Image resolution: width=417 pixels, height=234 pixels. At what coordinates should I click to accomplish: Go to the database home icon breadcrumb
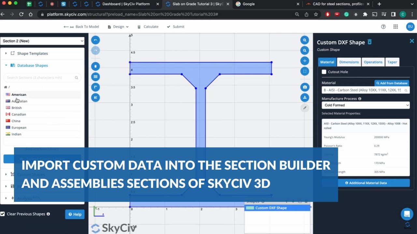tap(6, 87)
